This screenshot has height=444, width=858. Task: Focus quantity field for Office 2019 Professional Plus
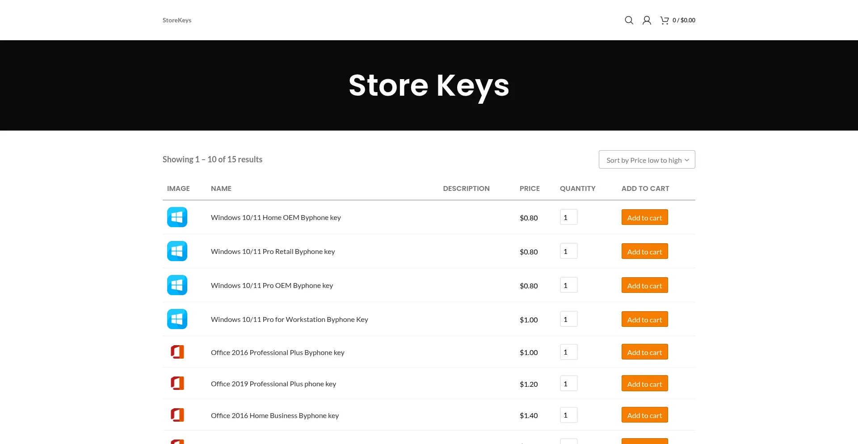[x=568, y=384]
